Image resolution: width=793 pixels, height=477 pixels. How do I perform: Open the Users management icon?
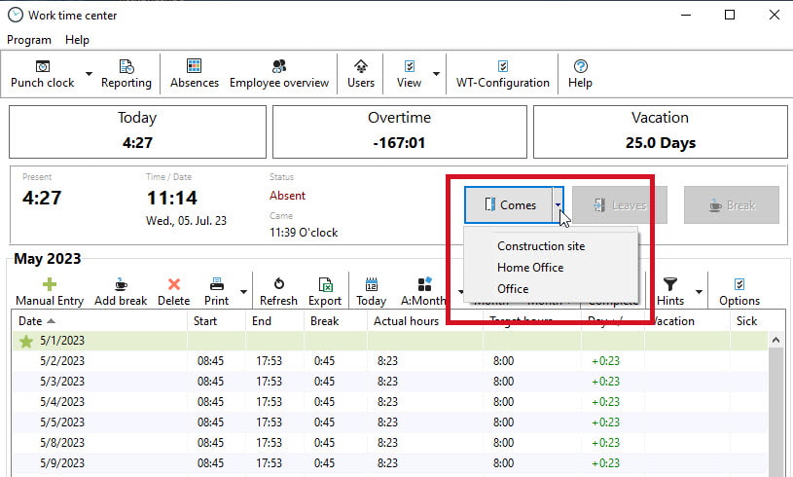[x=361, y=74]
